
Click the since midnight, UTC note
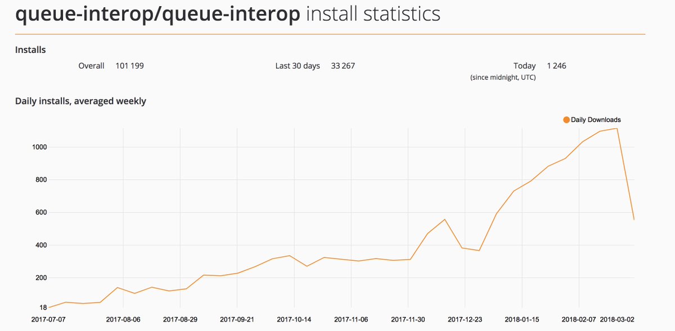(503, 78)
